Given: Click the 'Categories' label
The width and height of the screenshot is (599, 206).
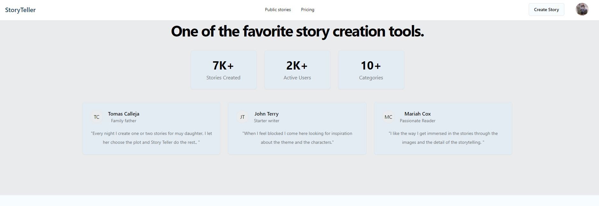Looking at the screenshot, I should click(x=371, y=78).
